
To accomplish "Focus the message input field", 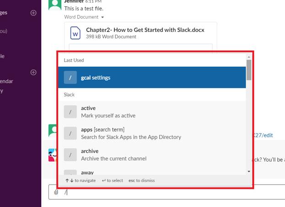I will 167,192.
